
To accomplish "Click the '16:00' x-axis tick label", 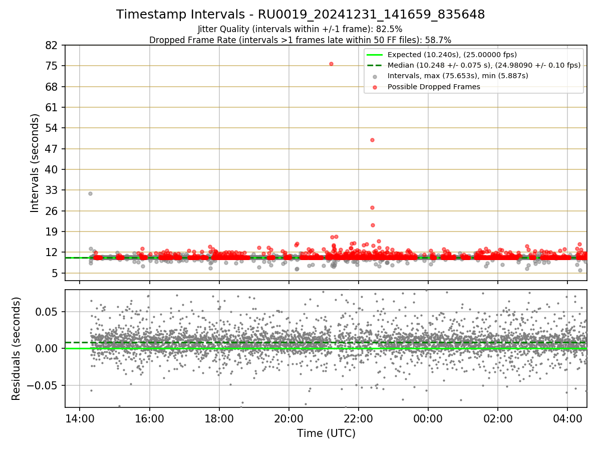I will click(x=149, y=418).
